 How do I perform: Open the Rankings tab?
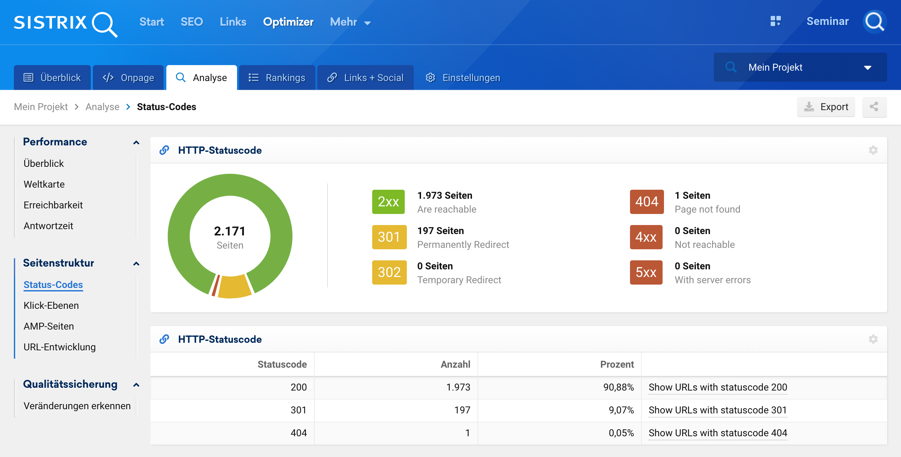pyautogui.click(x=277, y=78)
